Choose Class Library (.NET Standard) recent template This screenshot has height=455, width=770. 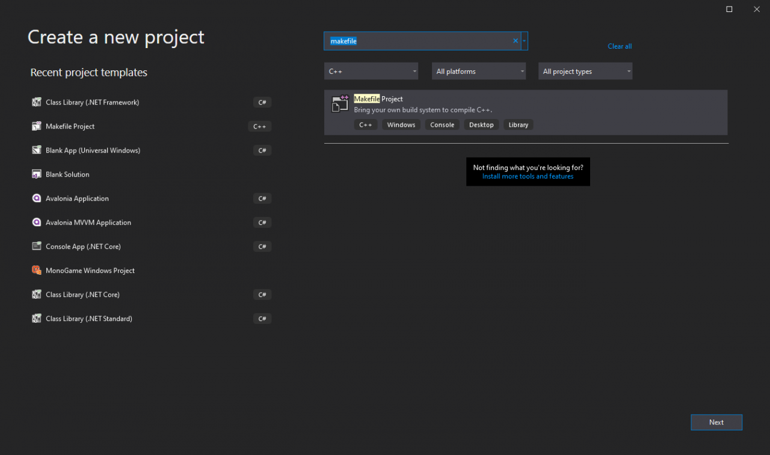pos(89,319)
